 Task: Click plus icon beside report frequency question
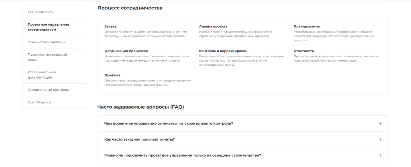click(x=380, y=139)
